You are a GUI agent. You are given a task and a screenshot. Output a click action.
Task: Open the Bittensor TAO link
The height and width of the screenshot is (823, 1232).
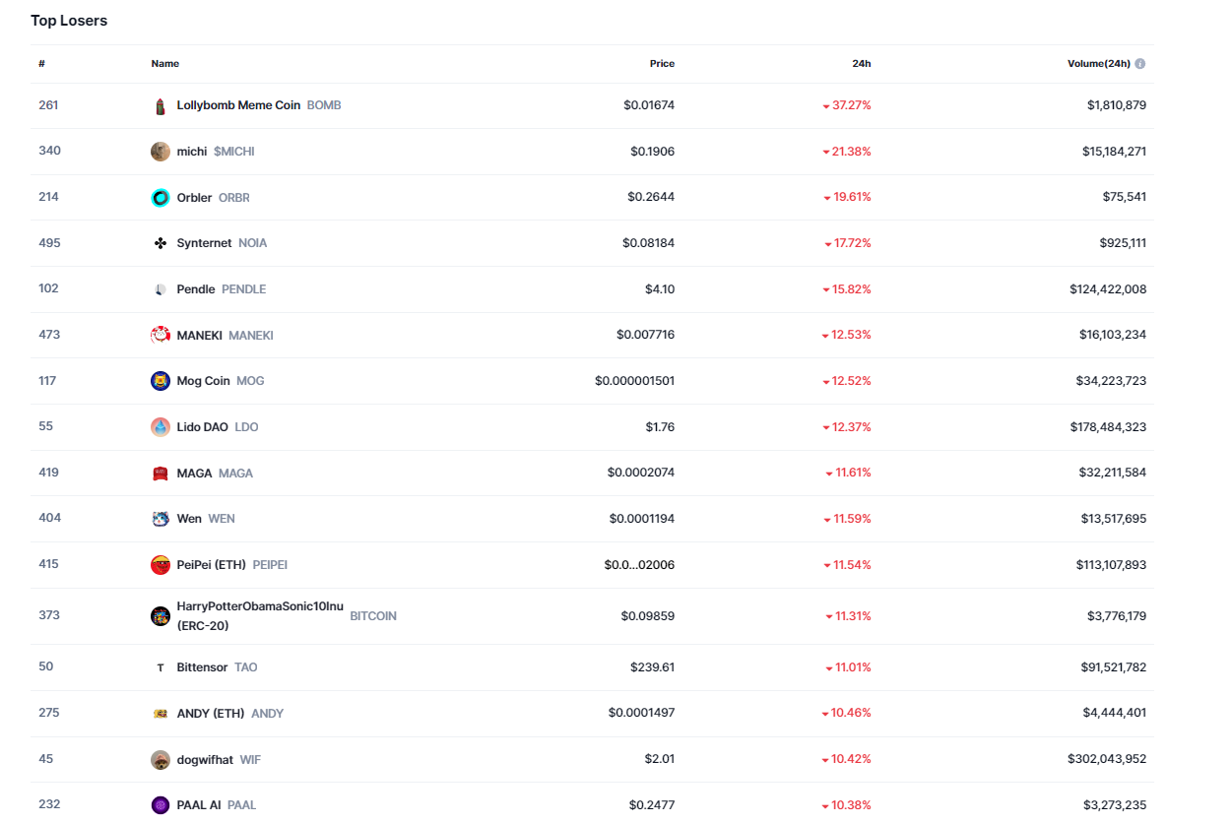click(x=202, y=667)
